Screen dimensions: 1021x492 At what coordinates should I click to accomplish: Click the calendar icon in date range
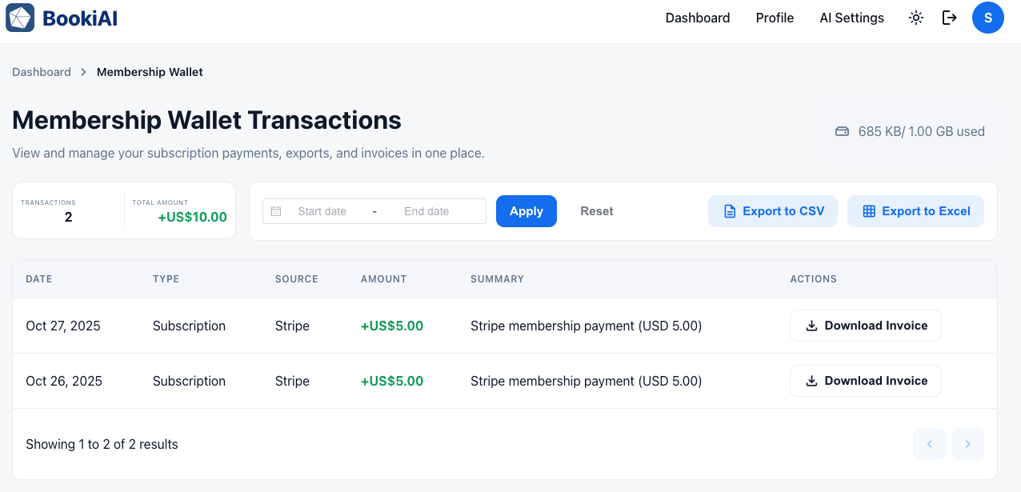coord(276,211)
